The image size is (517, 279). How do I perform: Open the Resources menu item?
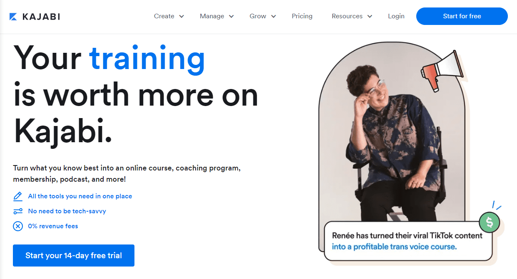(347, 16)
